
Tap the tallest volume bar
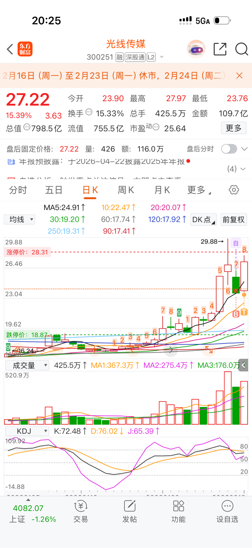click(228, 398)
